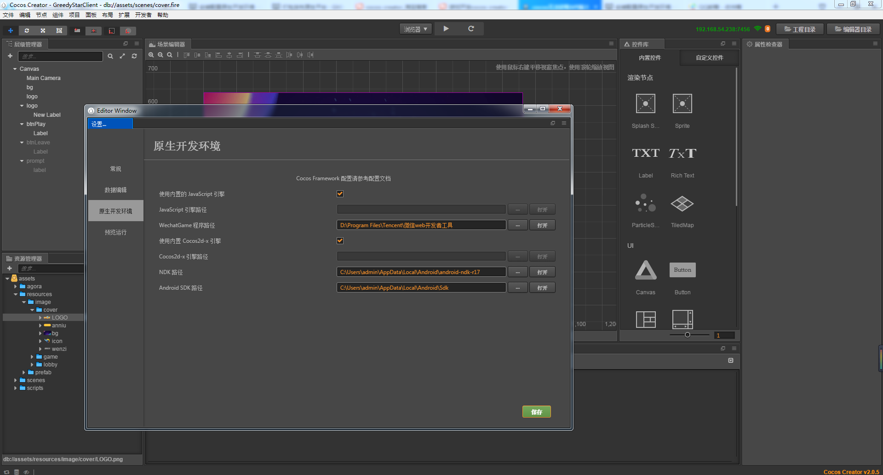Click the green 保存 save button
This screenshot has height=475, width=883.
pyautogui.click(x=537, y=412)
